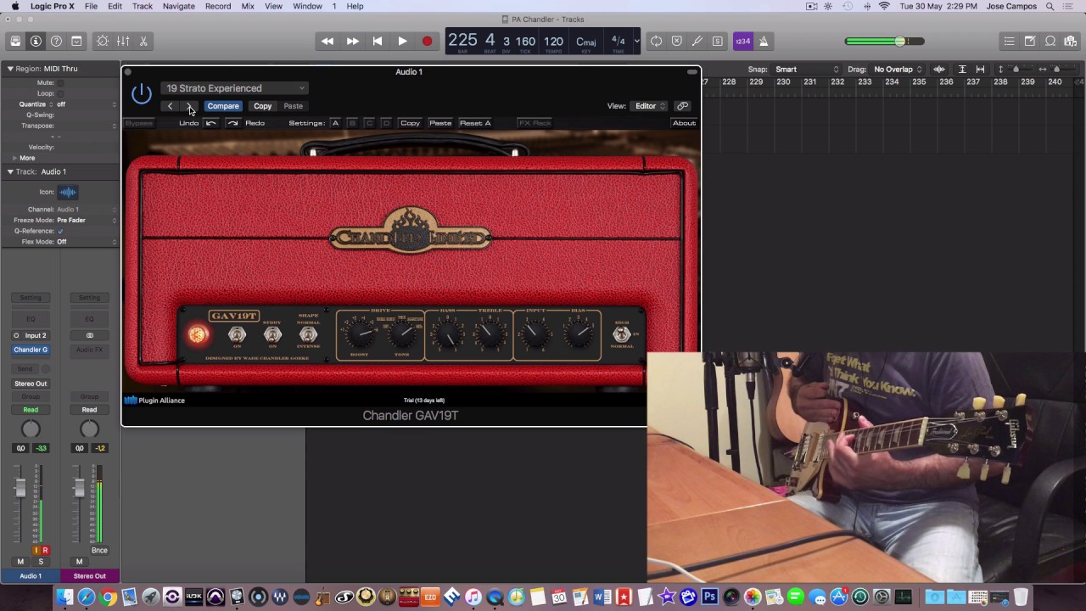Flip the Stdby standby toggle switch
1086x611 pixels.
coord(272,334)
